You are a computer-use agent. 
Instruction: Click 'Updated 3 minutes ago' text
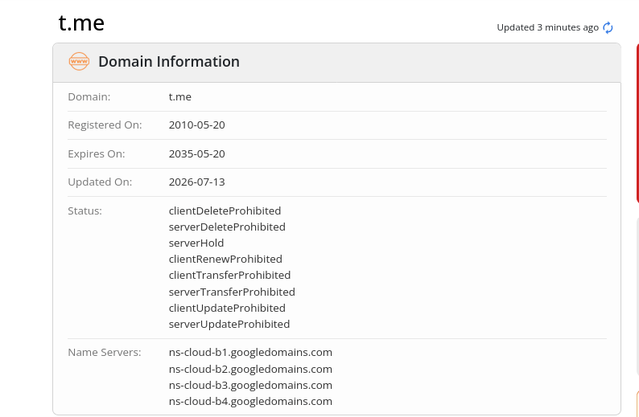coord(547,27)
